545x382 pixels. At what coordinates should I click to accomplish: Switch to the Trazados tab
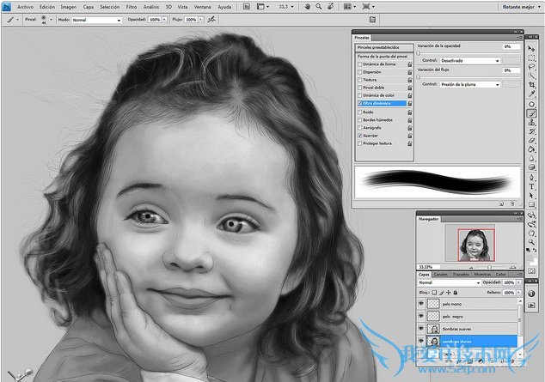coord(461,275)
